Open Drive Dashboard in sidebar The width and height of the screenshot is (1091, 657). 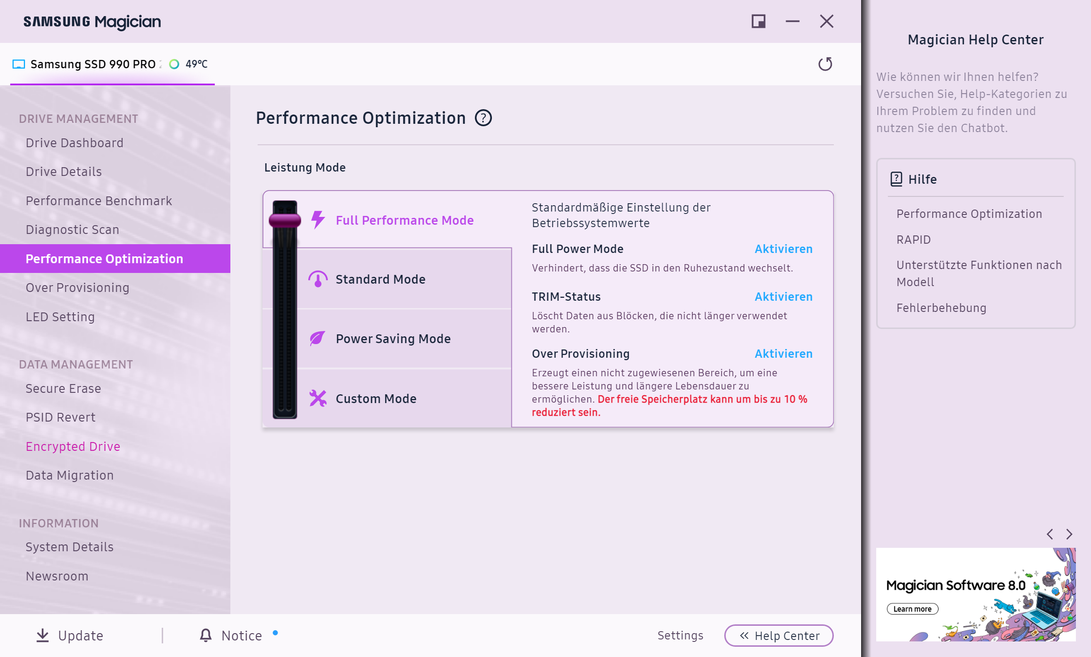[x=75, y=143]
